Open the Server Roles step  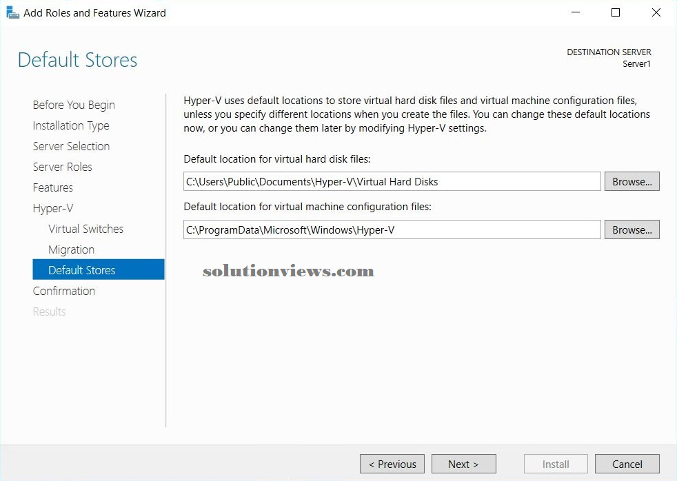pyautogui.click(x=63, y=167)
